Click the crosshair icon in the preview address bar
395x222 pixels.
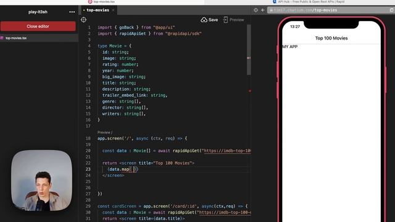(256, 10)
